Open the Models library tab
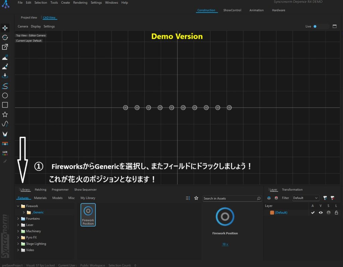343x267 pixels. coord(57,198)
